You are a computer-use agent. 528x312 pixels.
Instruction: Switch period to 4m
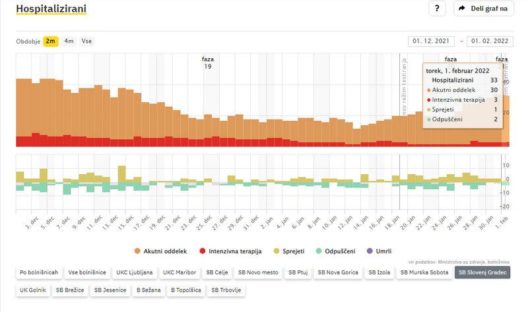click(69, 41)
